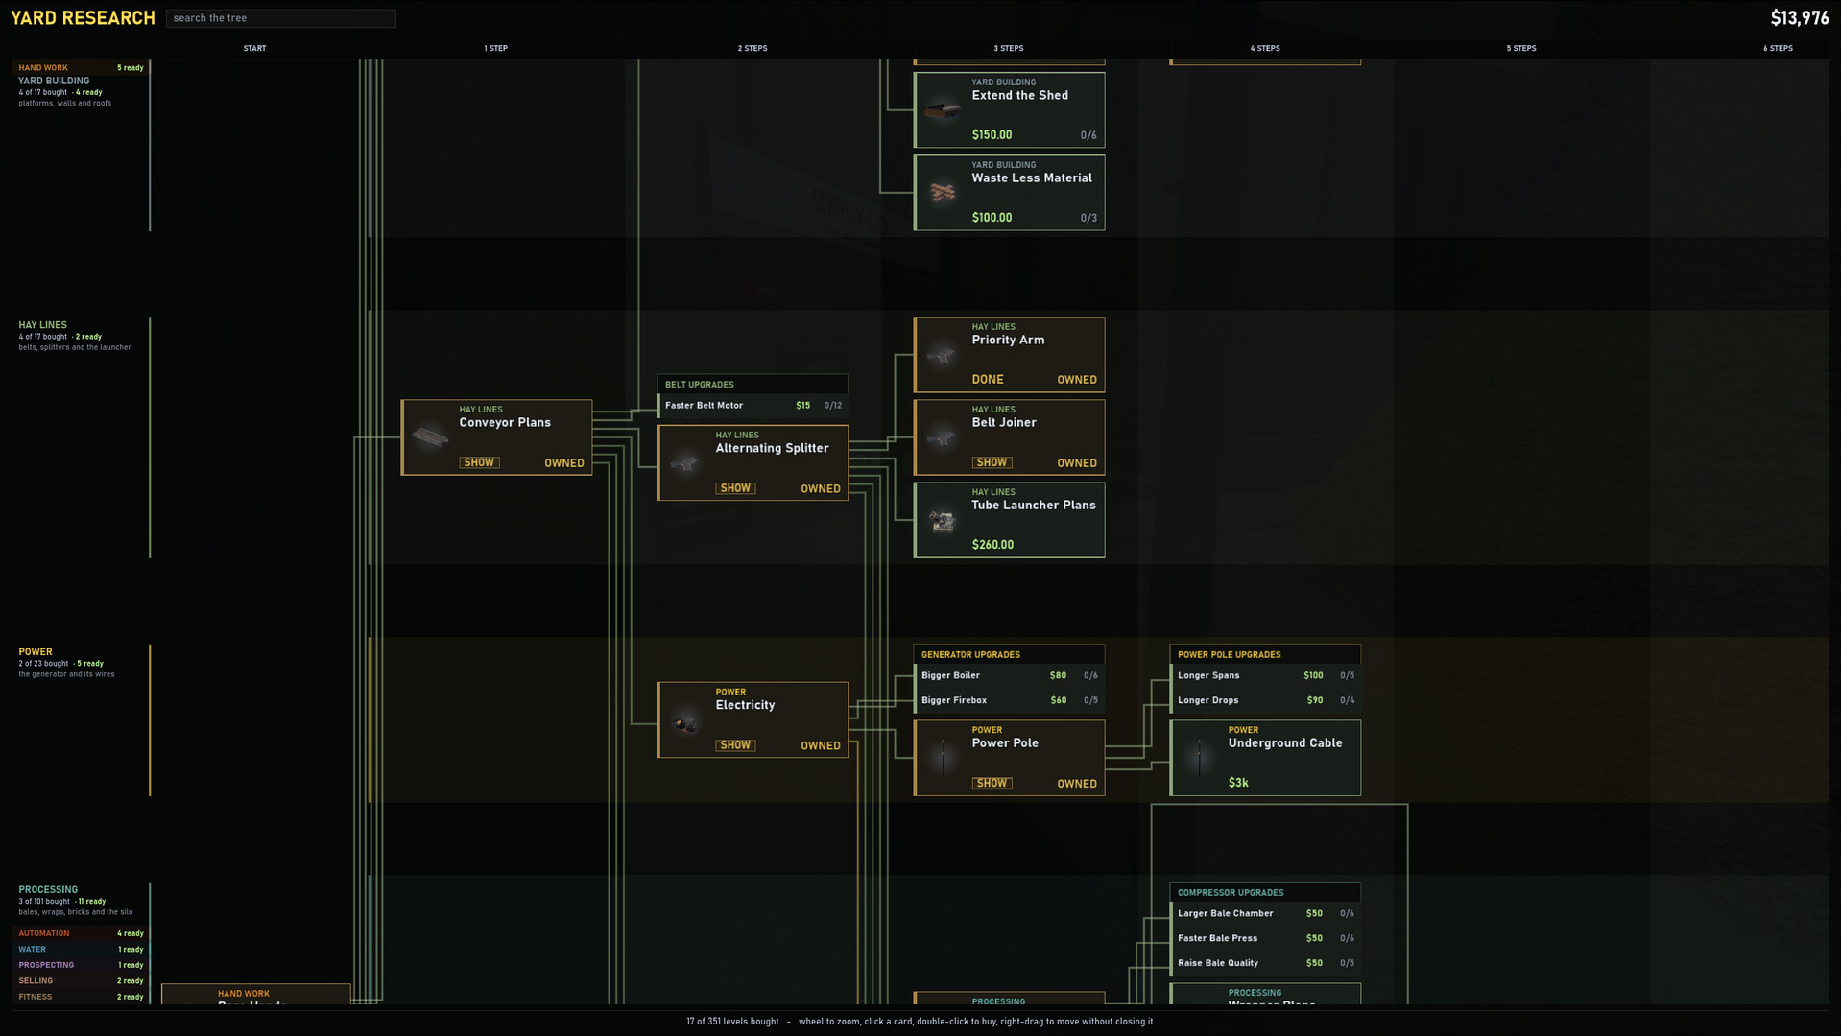Click the Underground Cable icon
The height and width of the screenshot is (1036, 1841).
coord(1199,758)
